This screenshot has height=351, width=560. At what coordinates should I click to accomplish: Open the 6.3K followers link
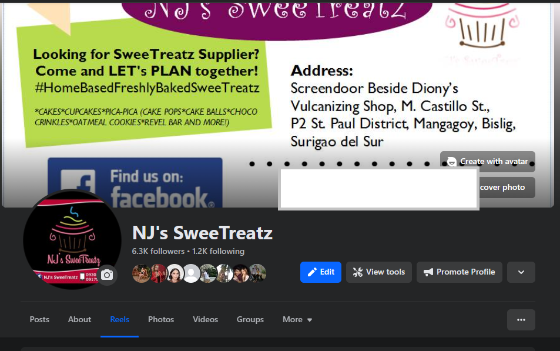pos(158,251)
